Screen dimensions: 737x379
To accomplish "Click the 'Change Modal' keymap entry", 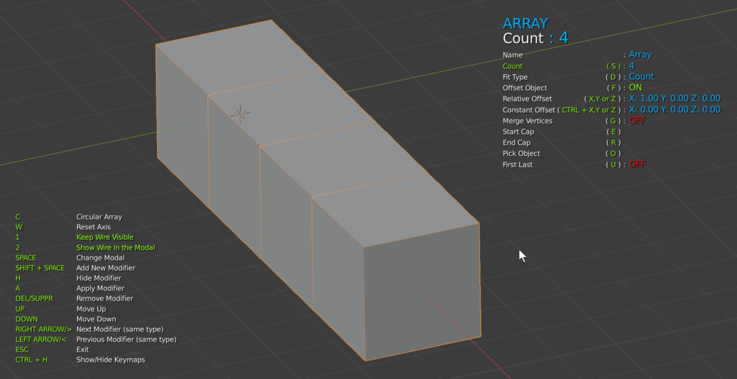I will tap(100, 258).
